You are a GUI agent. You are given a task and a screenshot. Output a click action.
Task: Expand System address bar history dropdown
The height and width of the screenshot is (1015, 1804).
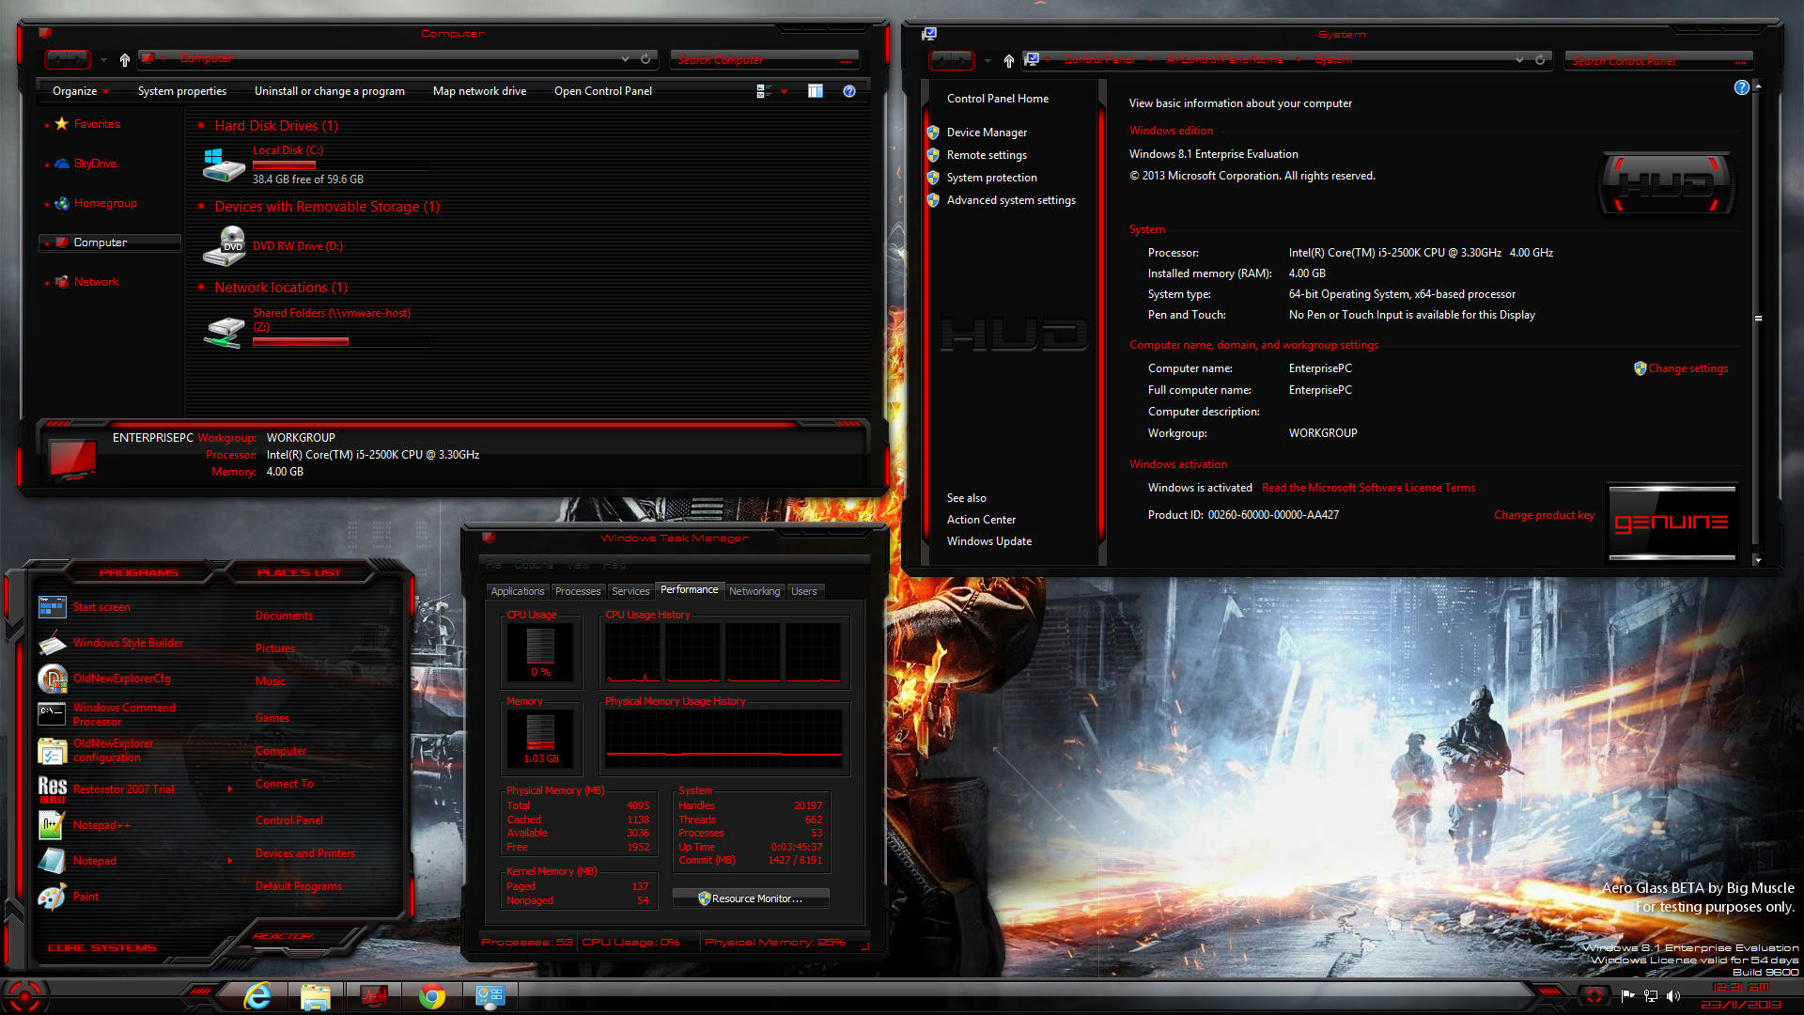pyautogui.click(x=1519, y=60)
